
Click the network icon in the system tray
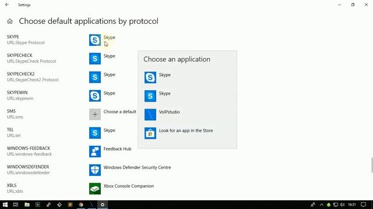(336, 204)
